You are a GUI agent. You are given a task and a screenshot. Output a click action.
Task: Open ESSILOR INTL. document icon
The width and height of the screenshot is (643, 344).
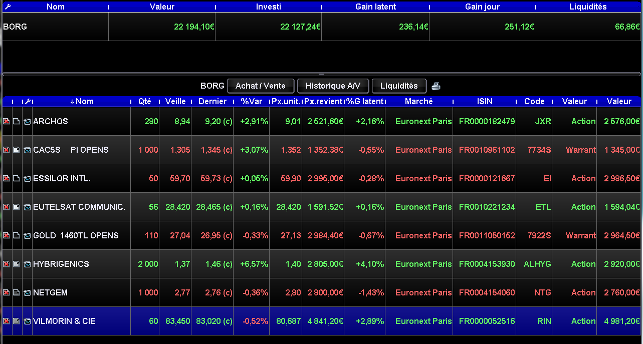click(17, 179)
